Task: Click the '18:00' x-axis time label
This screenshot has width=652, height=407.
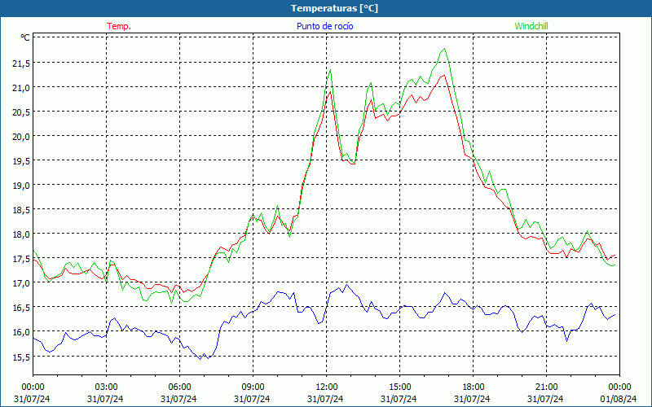Action: 473,387
